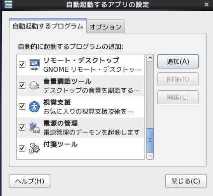
Task: Disable the 視覚支援 startup checkbox
Action: pos(22,106)
